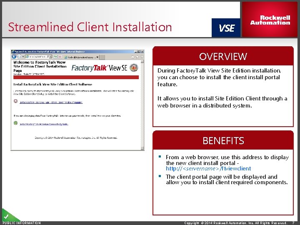Click the BENEFITS header

tap(223, 141)
